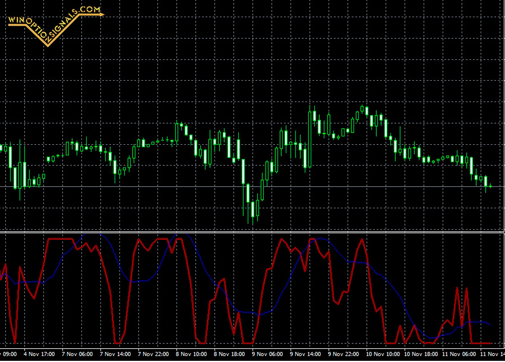
Task: Click the 9 Nov 14:00 time label
Action: click(305, 354)
